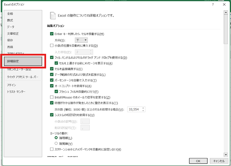The height and width of the screenshot is (166, 231).
Task: Increase the cell count stepper value
Action: click(143, 108)
